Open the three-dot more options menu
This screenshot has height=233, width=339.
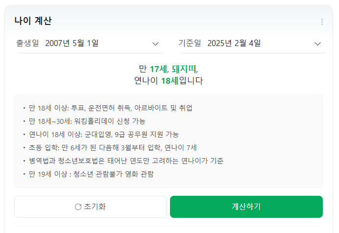tap(322, 22)
